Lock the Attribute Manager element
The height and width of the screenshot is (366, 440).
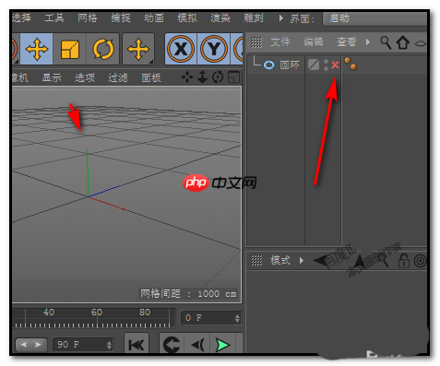403,261
